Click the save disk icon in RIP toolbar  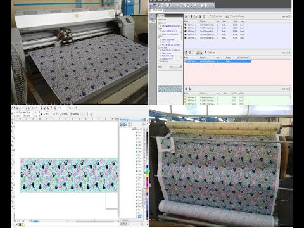[155, 5]
